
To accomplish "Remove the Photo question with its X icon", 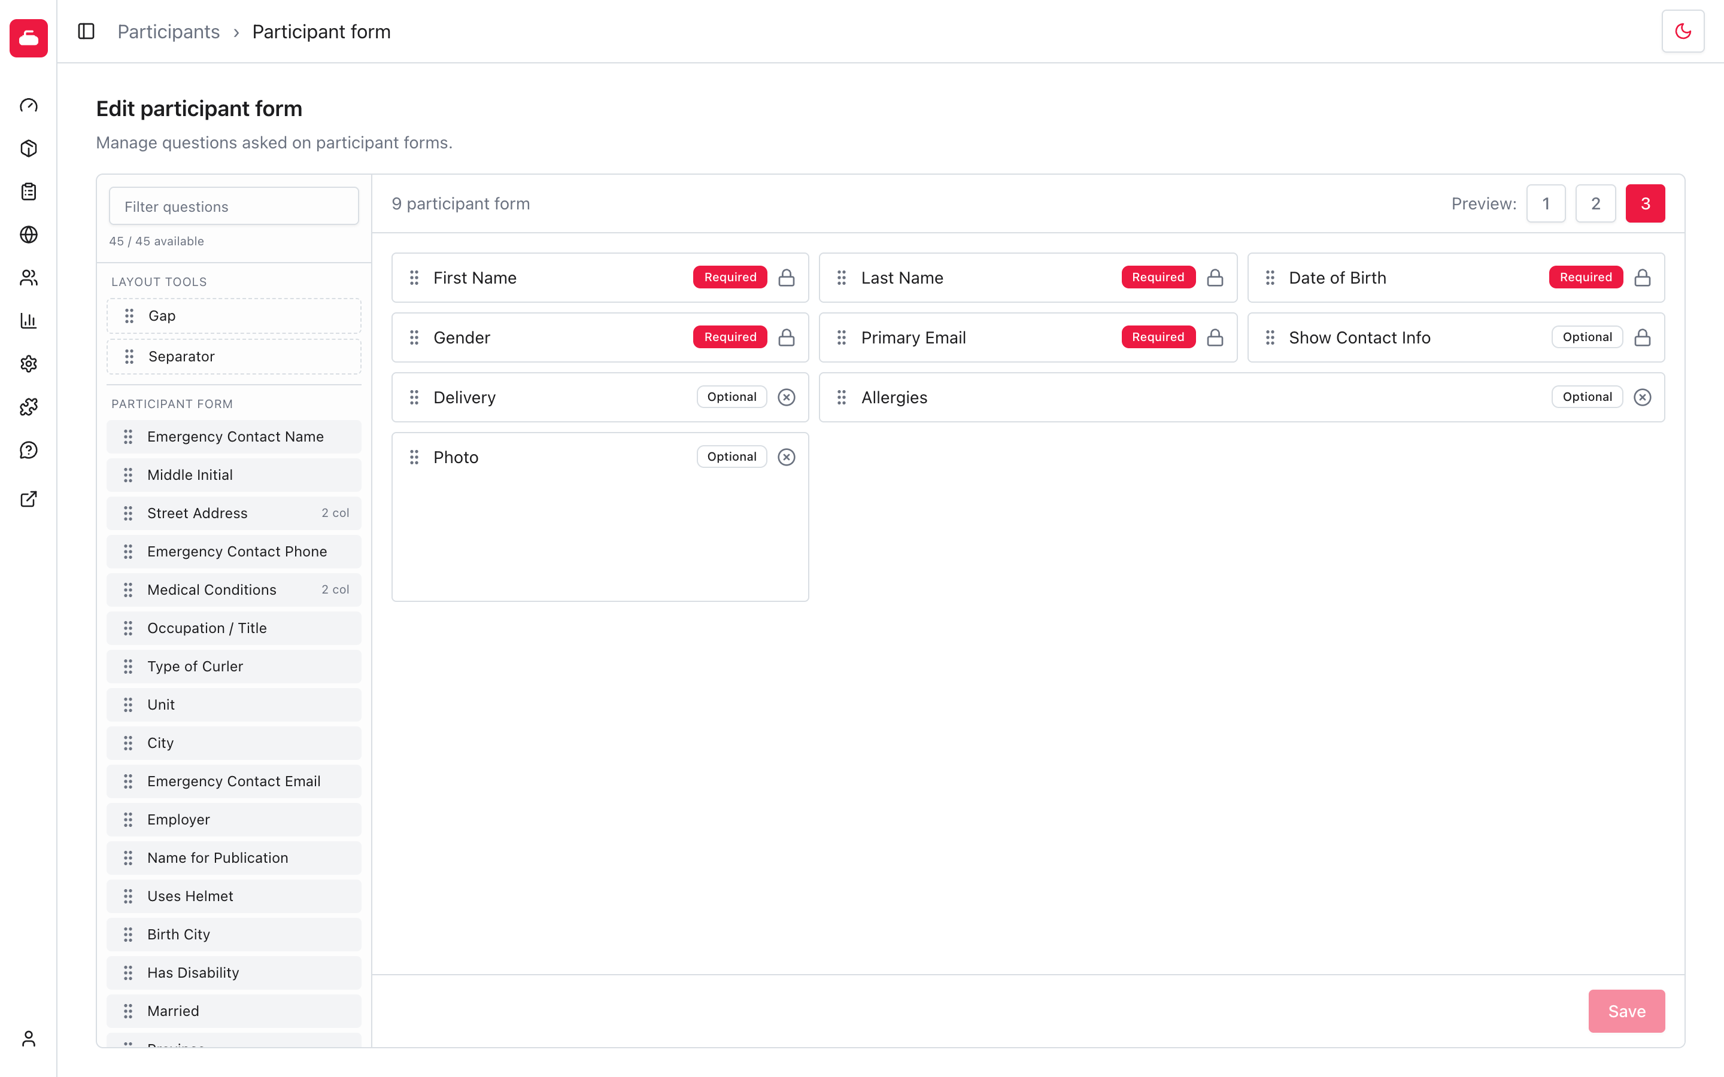I will pyautogui.click(x=787, y=457).
